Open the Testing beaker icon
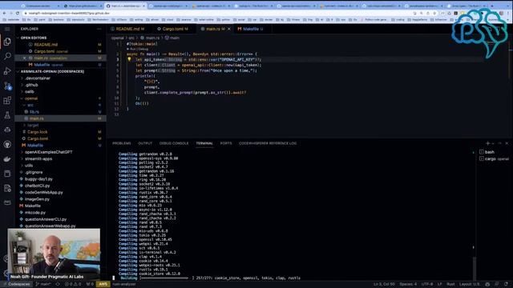The image size is (513, 288). point(7,115)
